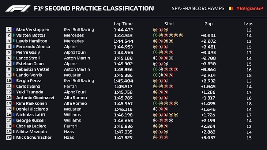
Task: Select the Laps column header
Action: point(248,24)
